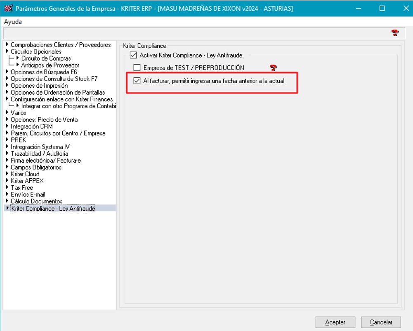This screenshot has height=331, width=413.
Task: Open the Ayuda menu
Action: tap(13, 22)
